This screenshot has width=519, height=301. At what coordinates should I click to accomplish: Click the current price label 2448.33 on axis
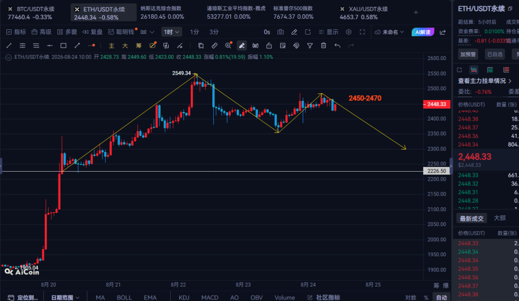click(x=436, y=104)
